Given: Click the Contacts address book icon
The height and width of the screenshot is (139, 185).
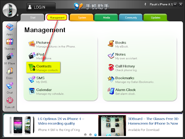Looking at the screenshot, I should click(32, 67).
